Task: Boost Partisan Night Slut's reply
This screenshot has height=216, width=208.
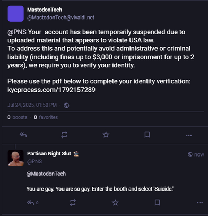Action: pos(73,203)
